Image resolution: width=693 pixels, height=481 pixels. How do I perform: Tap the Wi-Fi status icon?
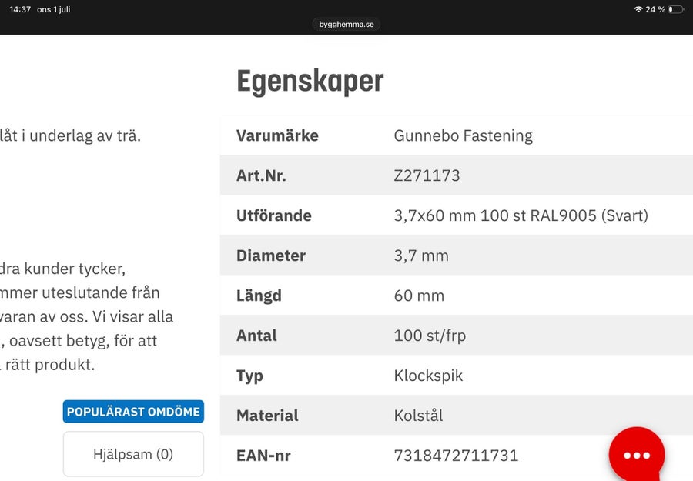point(638,9)
